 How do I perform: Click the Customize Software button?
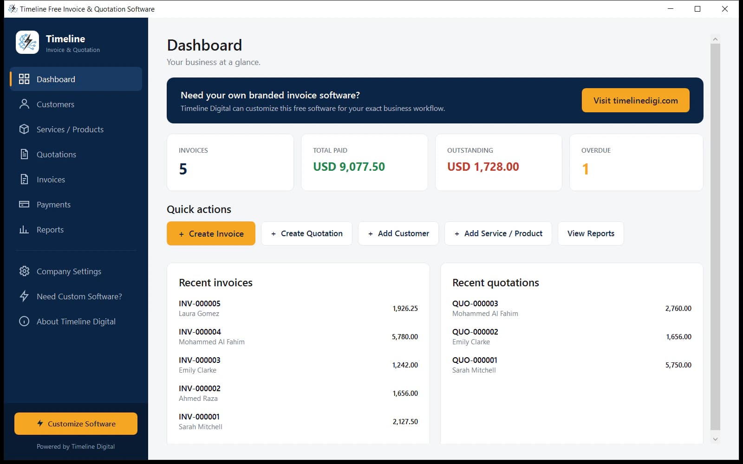pos(76,424)
